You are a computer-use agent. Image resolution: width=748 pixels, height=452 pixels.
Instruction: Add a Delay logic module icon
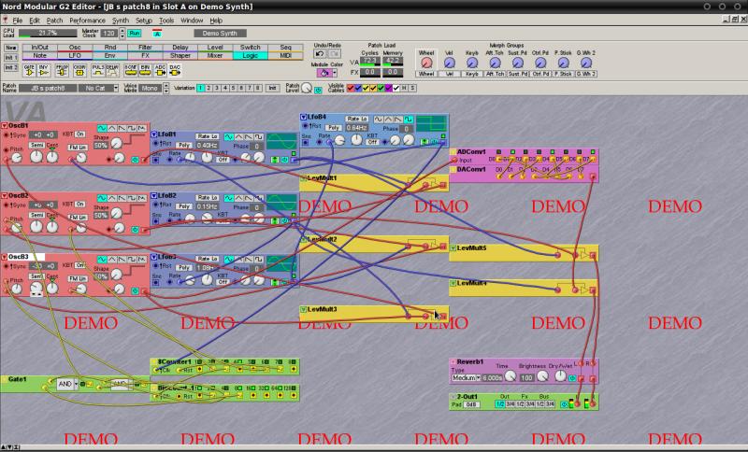pos(112,70)
